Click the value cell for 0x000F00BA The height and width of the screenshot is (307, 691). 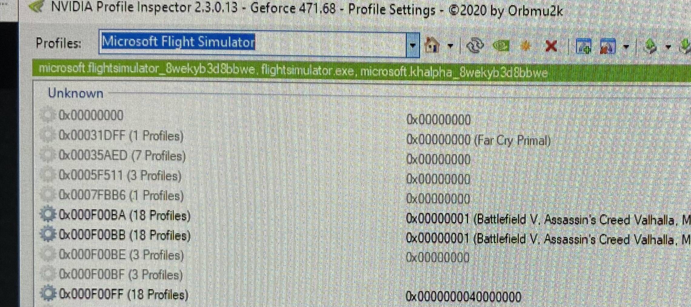pos(548,219)
